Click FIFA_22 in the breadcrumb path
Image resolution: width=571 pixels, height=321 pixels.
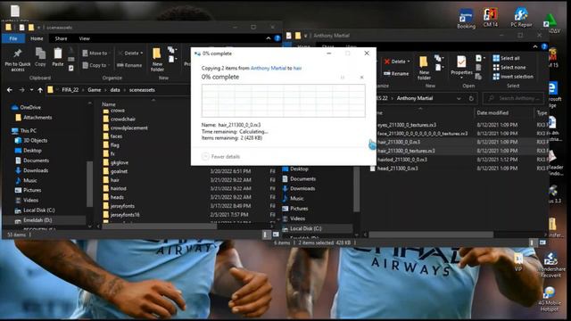(x=70, y=90)
